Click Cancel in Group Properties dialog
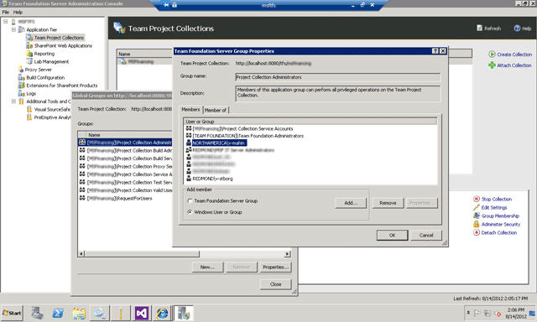Image resolution: width=537 pixels, height=322 pixels. click(426, 235)
